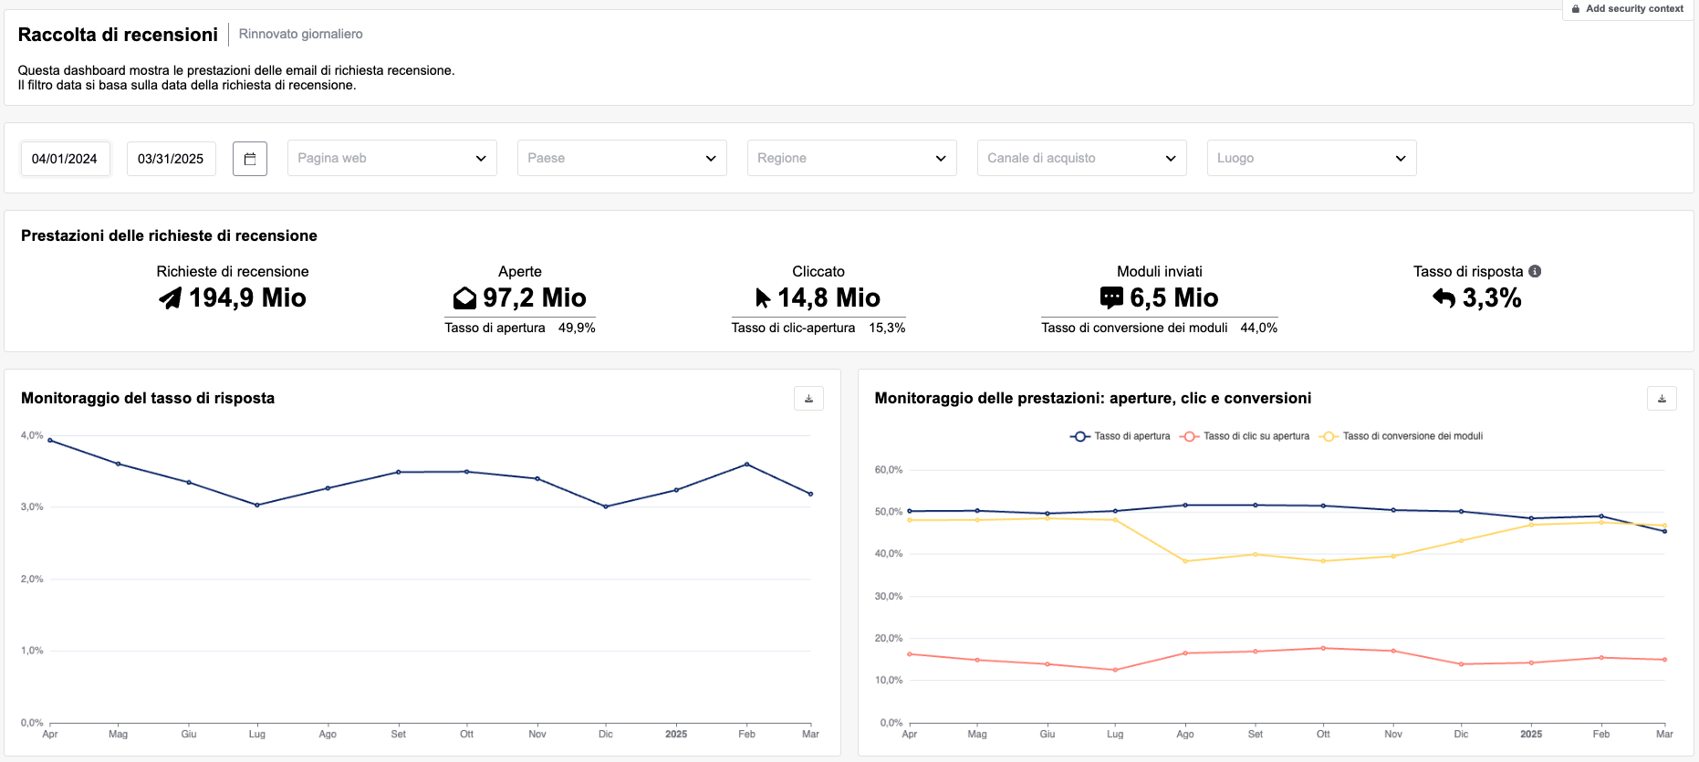The image size is (1699, 762).
Task: Open the Regione filter dropdown
Action: (x=851, y=158)
